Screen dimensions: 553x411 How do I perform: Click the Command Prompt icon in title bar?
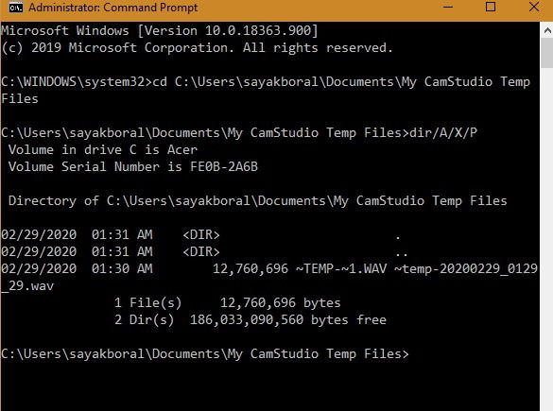point(15,8)
